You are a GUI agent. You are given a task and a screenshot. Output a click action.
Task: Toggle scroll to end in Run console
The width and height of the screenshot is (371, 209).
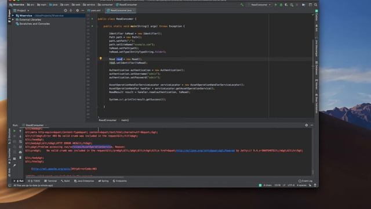coord(20,147)
